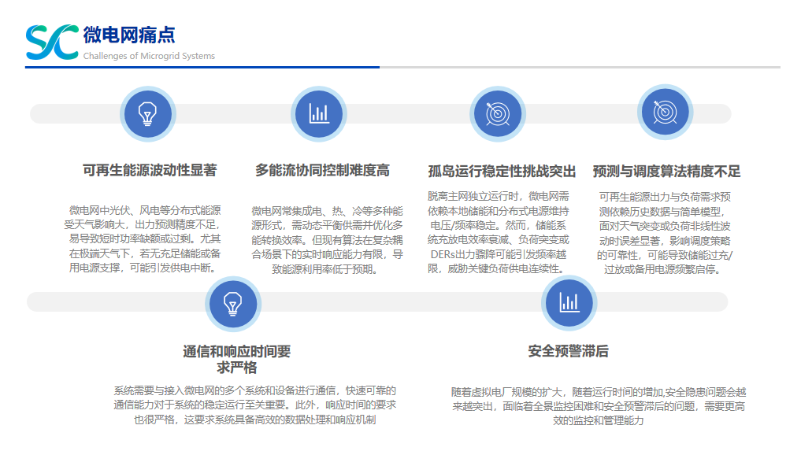This screenshot has width=801, height=451.
Task: Select the heading 孤岛运行稳定性挑战突出
Action: [502, 172]
